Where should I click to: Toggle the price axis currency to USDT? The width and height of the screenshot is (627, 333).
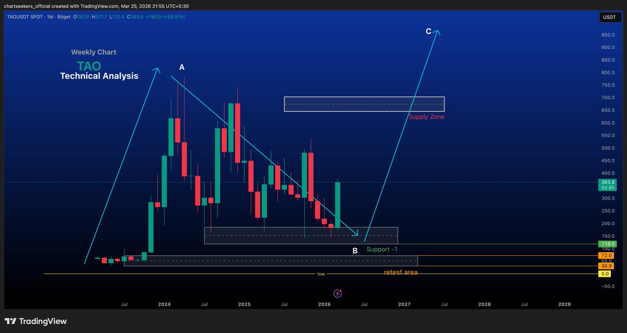tap(609, 17)
